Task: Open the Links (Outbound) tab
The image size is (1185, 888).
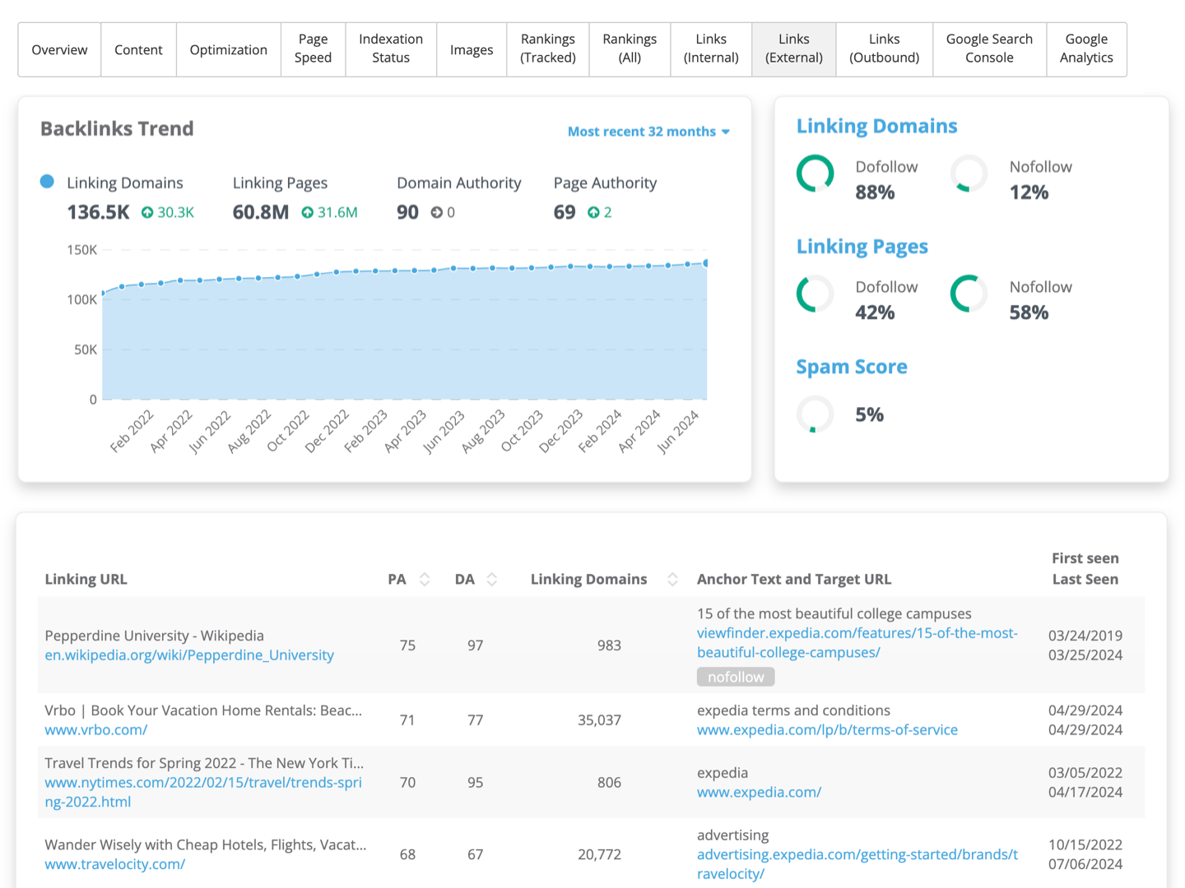Action: pos(885,50)
